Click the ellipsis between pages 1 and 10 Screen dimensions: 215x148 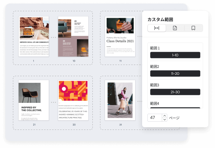[53, 37]
